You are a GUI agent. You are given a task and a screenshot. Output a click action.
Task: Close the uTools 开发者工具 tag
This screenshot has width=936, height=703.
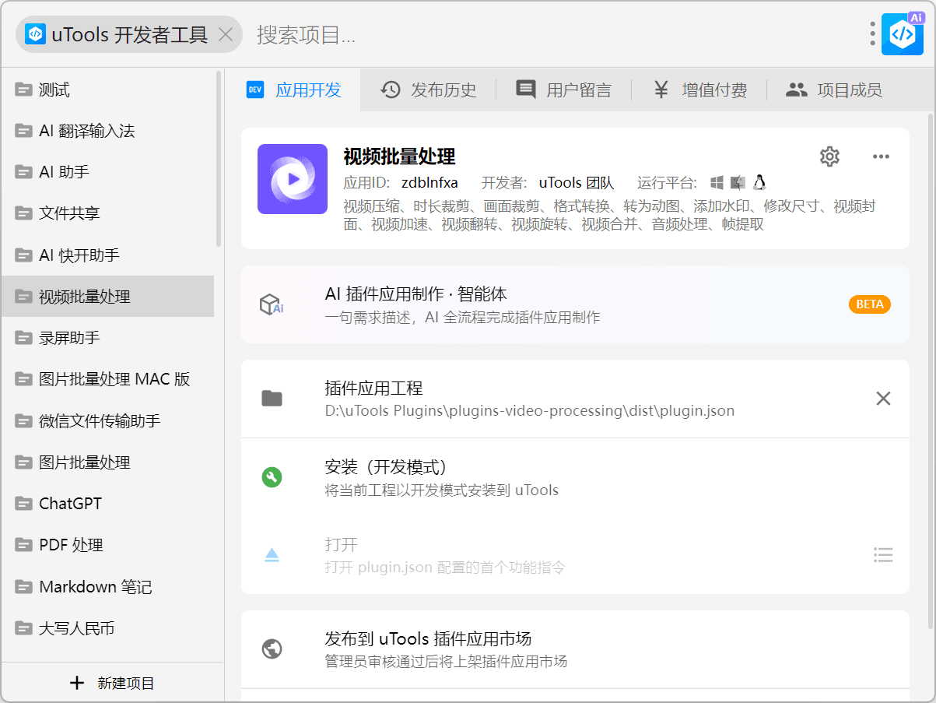tap(226, 34)
